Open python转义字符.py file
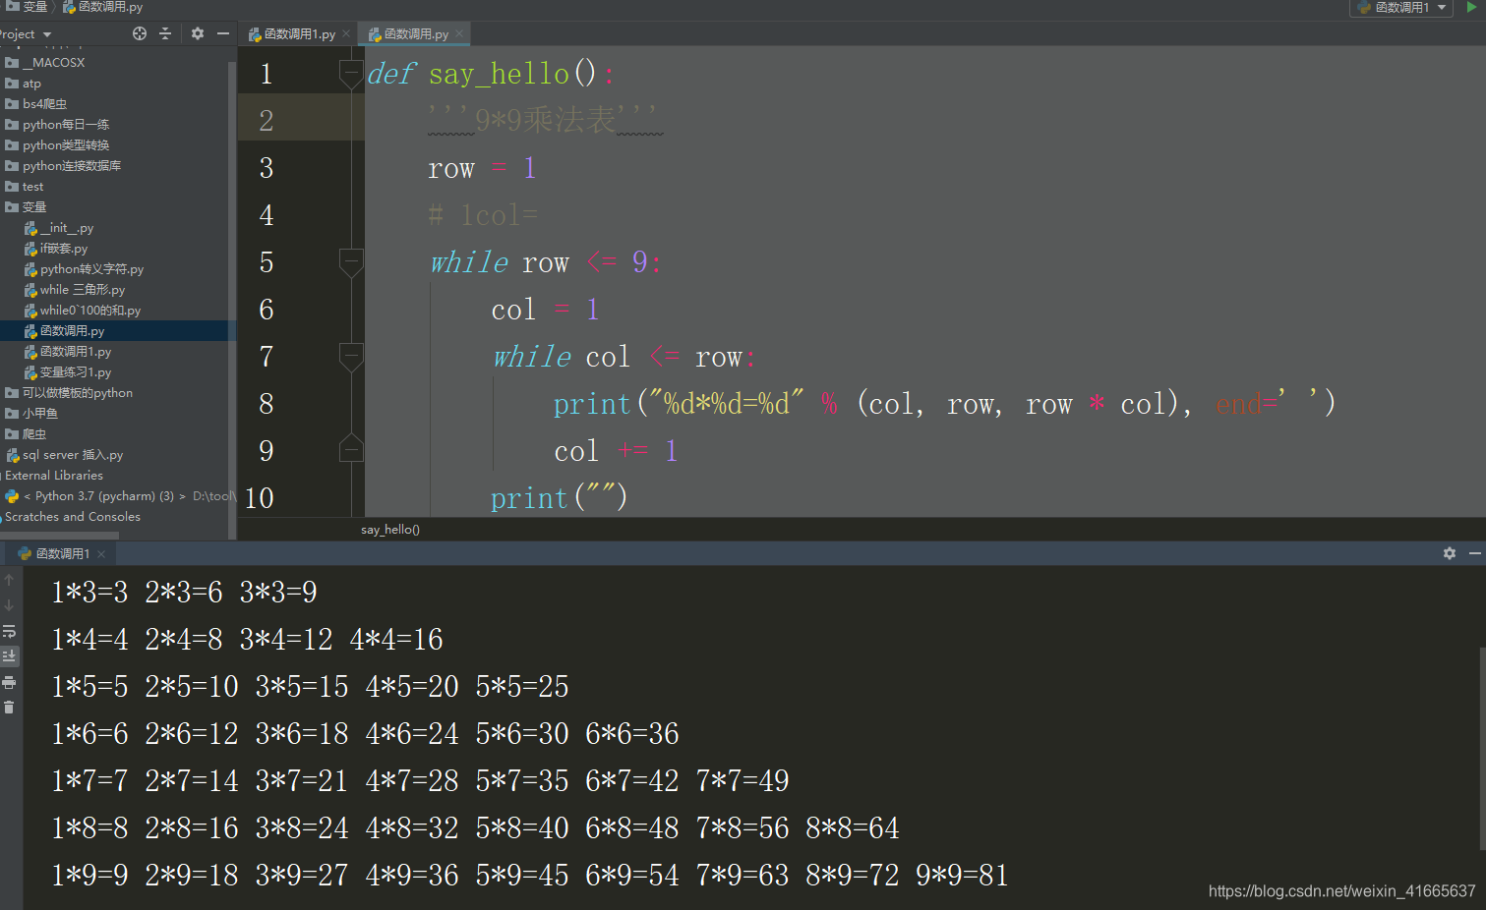 click(85, 269)
